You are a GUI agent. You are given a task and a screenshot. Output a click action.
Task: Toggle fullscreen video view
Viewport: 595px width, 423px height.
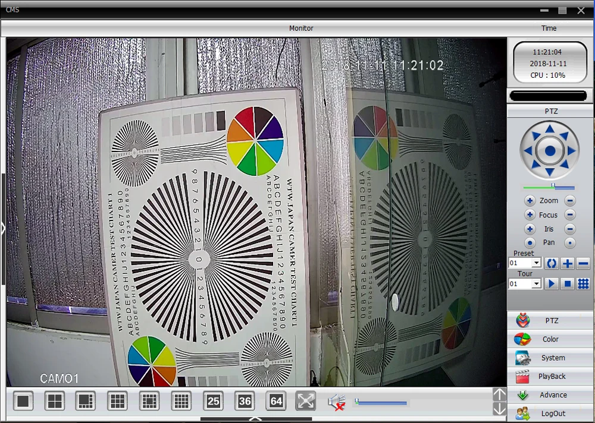(306, 400)
